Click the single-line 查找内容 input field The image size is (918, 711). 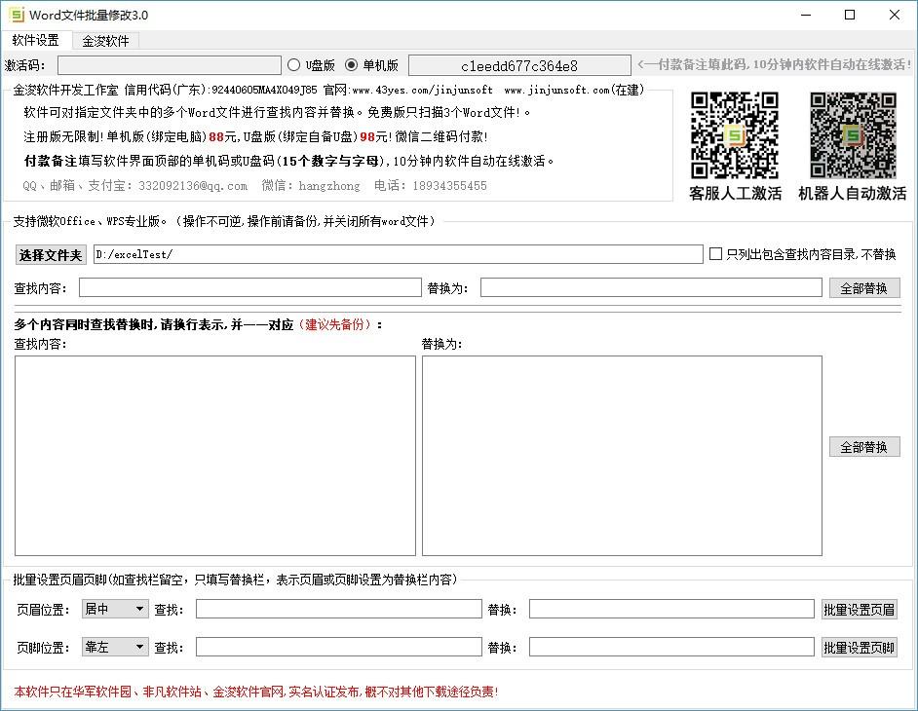pyautogui.click(x=250, y=287)
